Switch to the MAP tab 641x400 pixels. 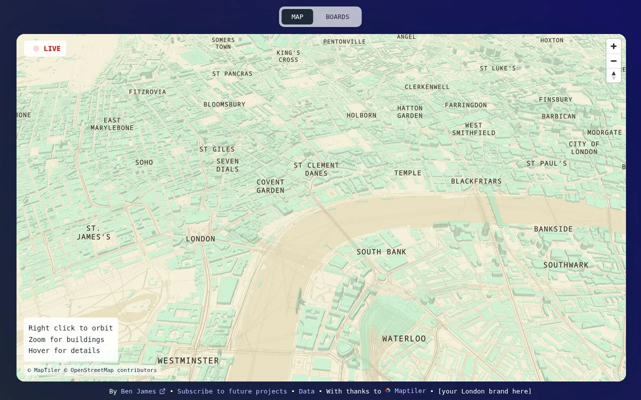click(x=297, y=16)
